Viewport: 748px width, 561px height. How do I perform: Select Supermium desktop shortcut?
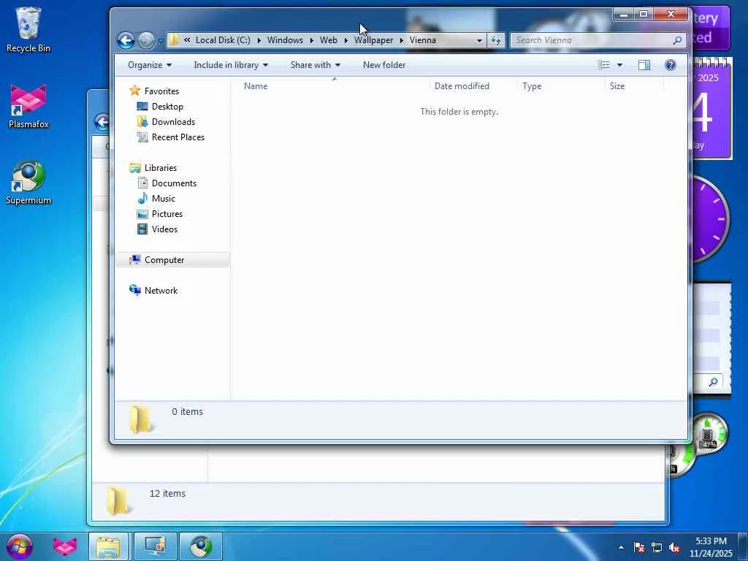click(28, 183)
